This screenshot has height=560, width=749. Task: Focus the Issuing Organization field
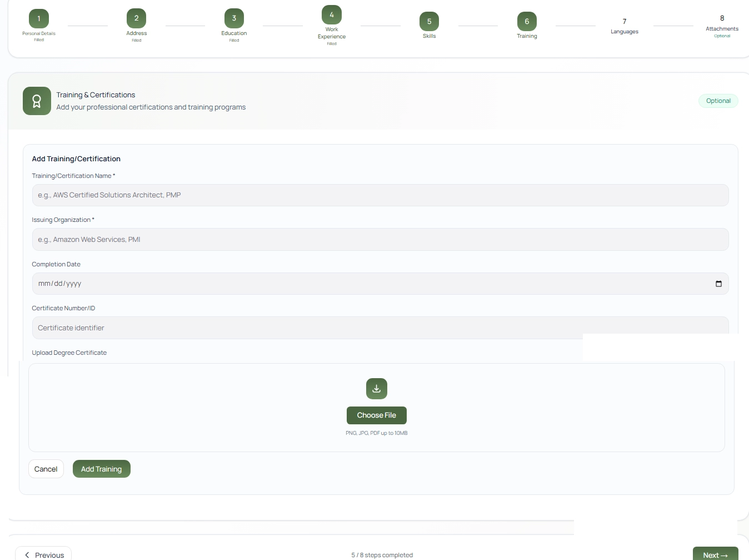[380, 240]
